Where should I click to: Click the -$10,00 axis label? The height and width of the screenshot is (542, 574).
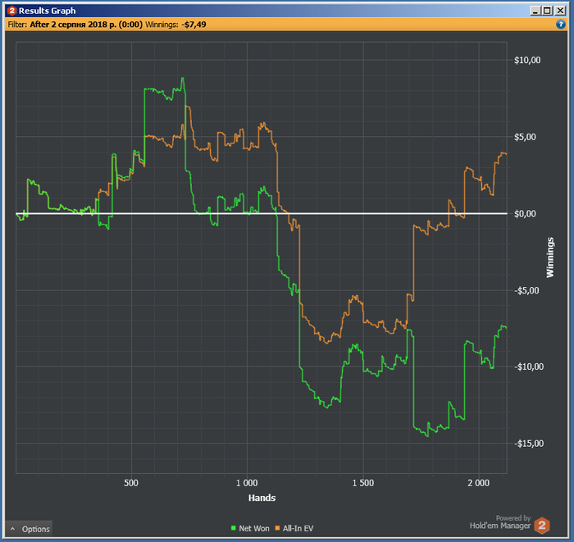(x=529, y=367)
